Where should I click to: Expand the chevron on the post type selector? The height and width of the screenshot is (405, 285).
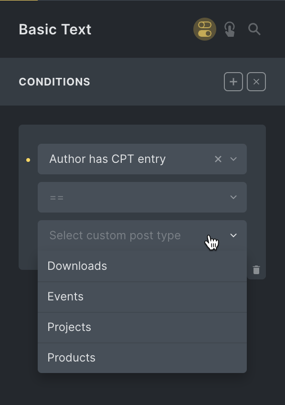point(233,235)
